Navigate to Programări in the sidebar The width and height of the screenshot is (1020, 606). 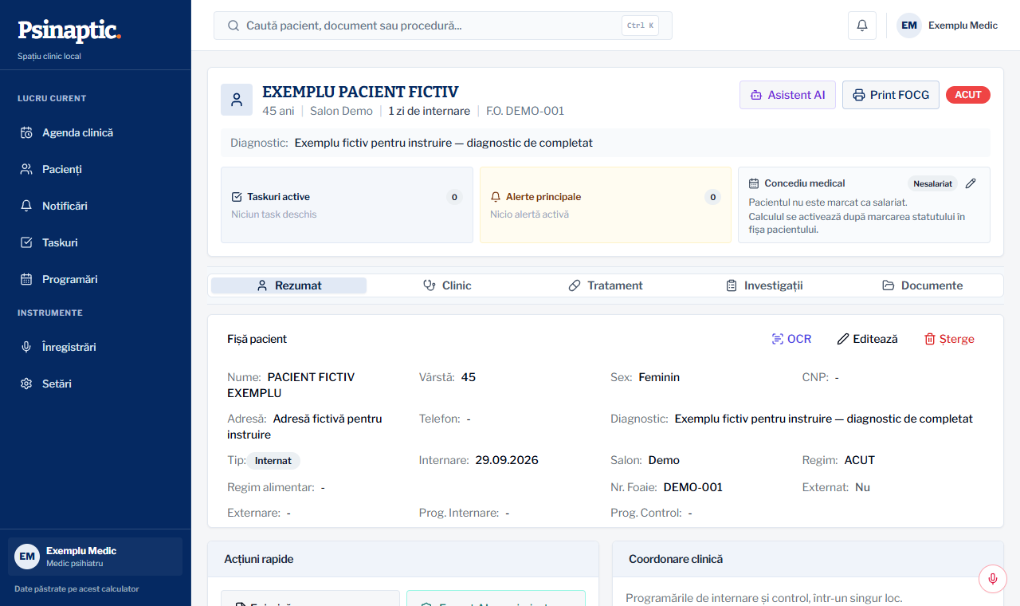[x=96, y=279]
